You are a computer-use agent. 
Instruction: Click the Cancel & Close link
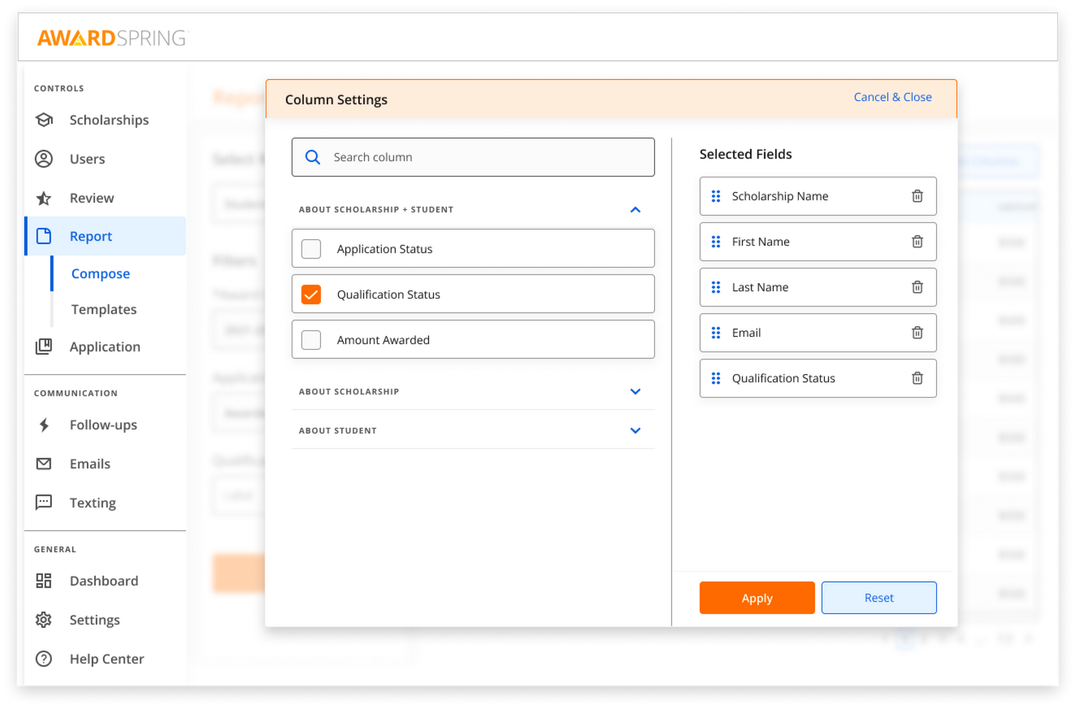click(x=892, y=97)
